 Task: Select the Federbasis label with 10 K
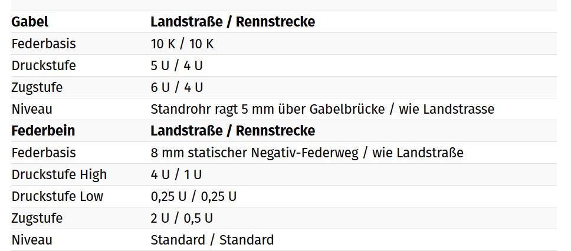click(44, 44)
